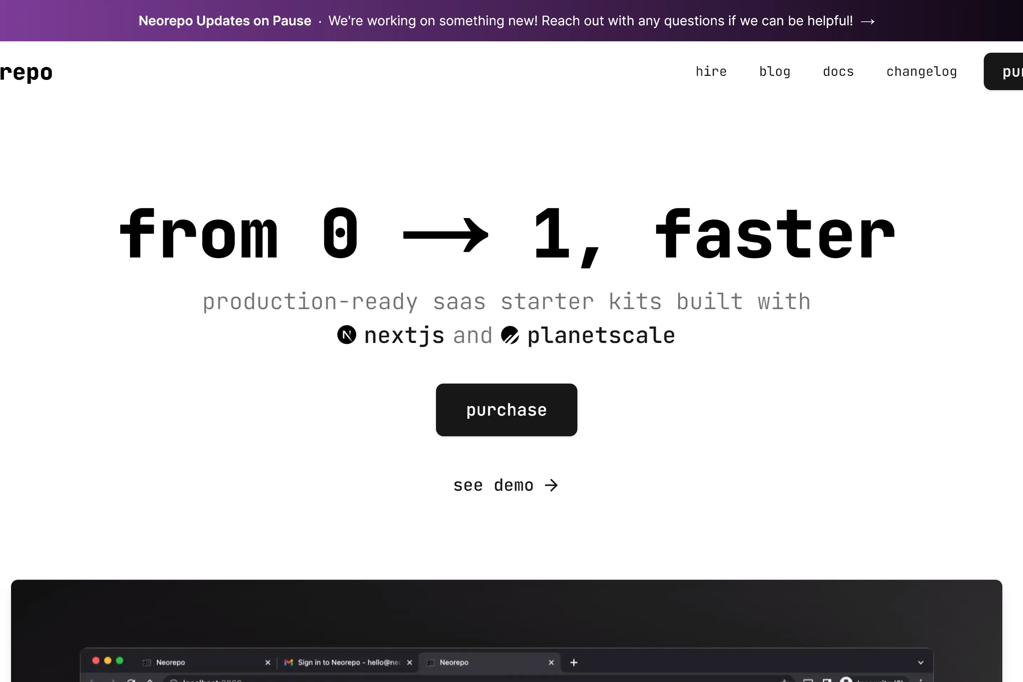The height and width of the screenshot is (682, 1023).
Task: Click the Neorepo logo icon
Action: (26, 72)
